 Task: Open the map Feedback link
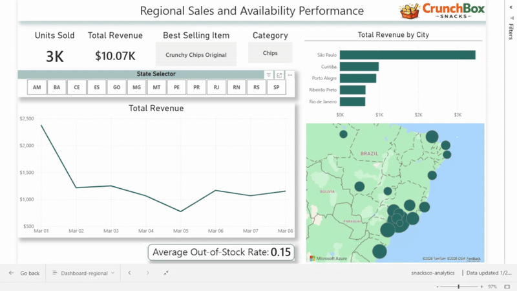[x=474, y=259]
